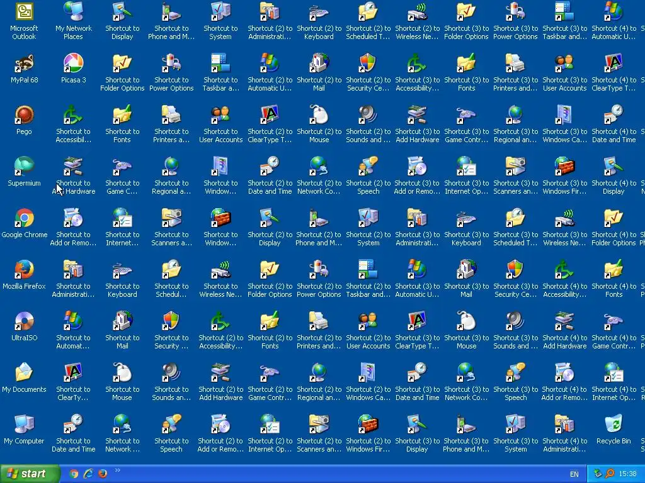
Task: Click the 15:38 taskbar clock
Action: click(x=628, y=474)
